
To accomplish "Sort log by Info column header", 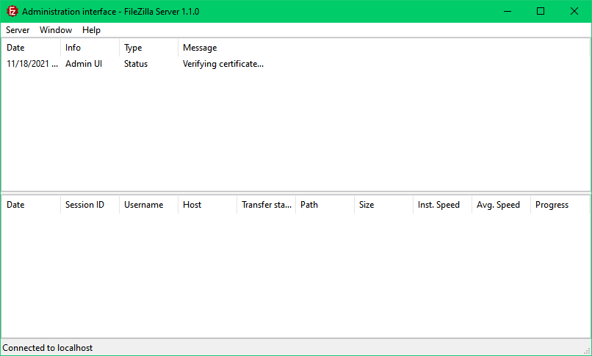I will click(x=89, y=48).
